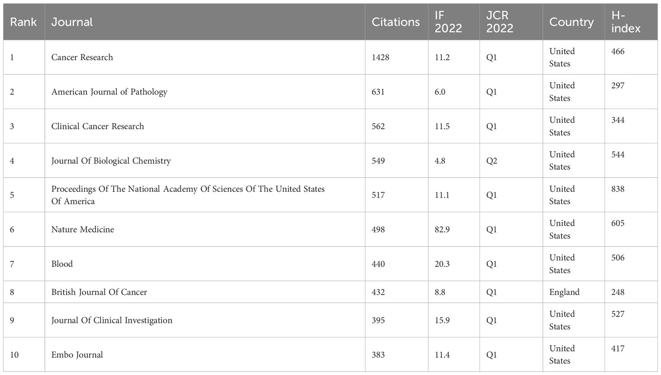Screen dimensions: 661x375
Task: Select the Blood journal cell
Action: coord(62,264)
